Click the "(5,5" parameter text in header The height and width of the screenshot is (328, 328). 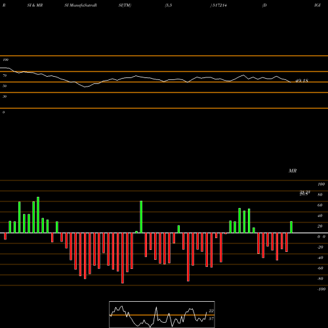click(x=169, y=5)
